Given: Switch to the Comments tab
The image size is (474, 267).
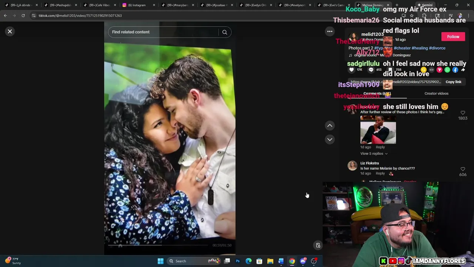Looking at the screenshot, I should tap(377, 93).
